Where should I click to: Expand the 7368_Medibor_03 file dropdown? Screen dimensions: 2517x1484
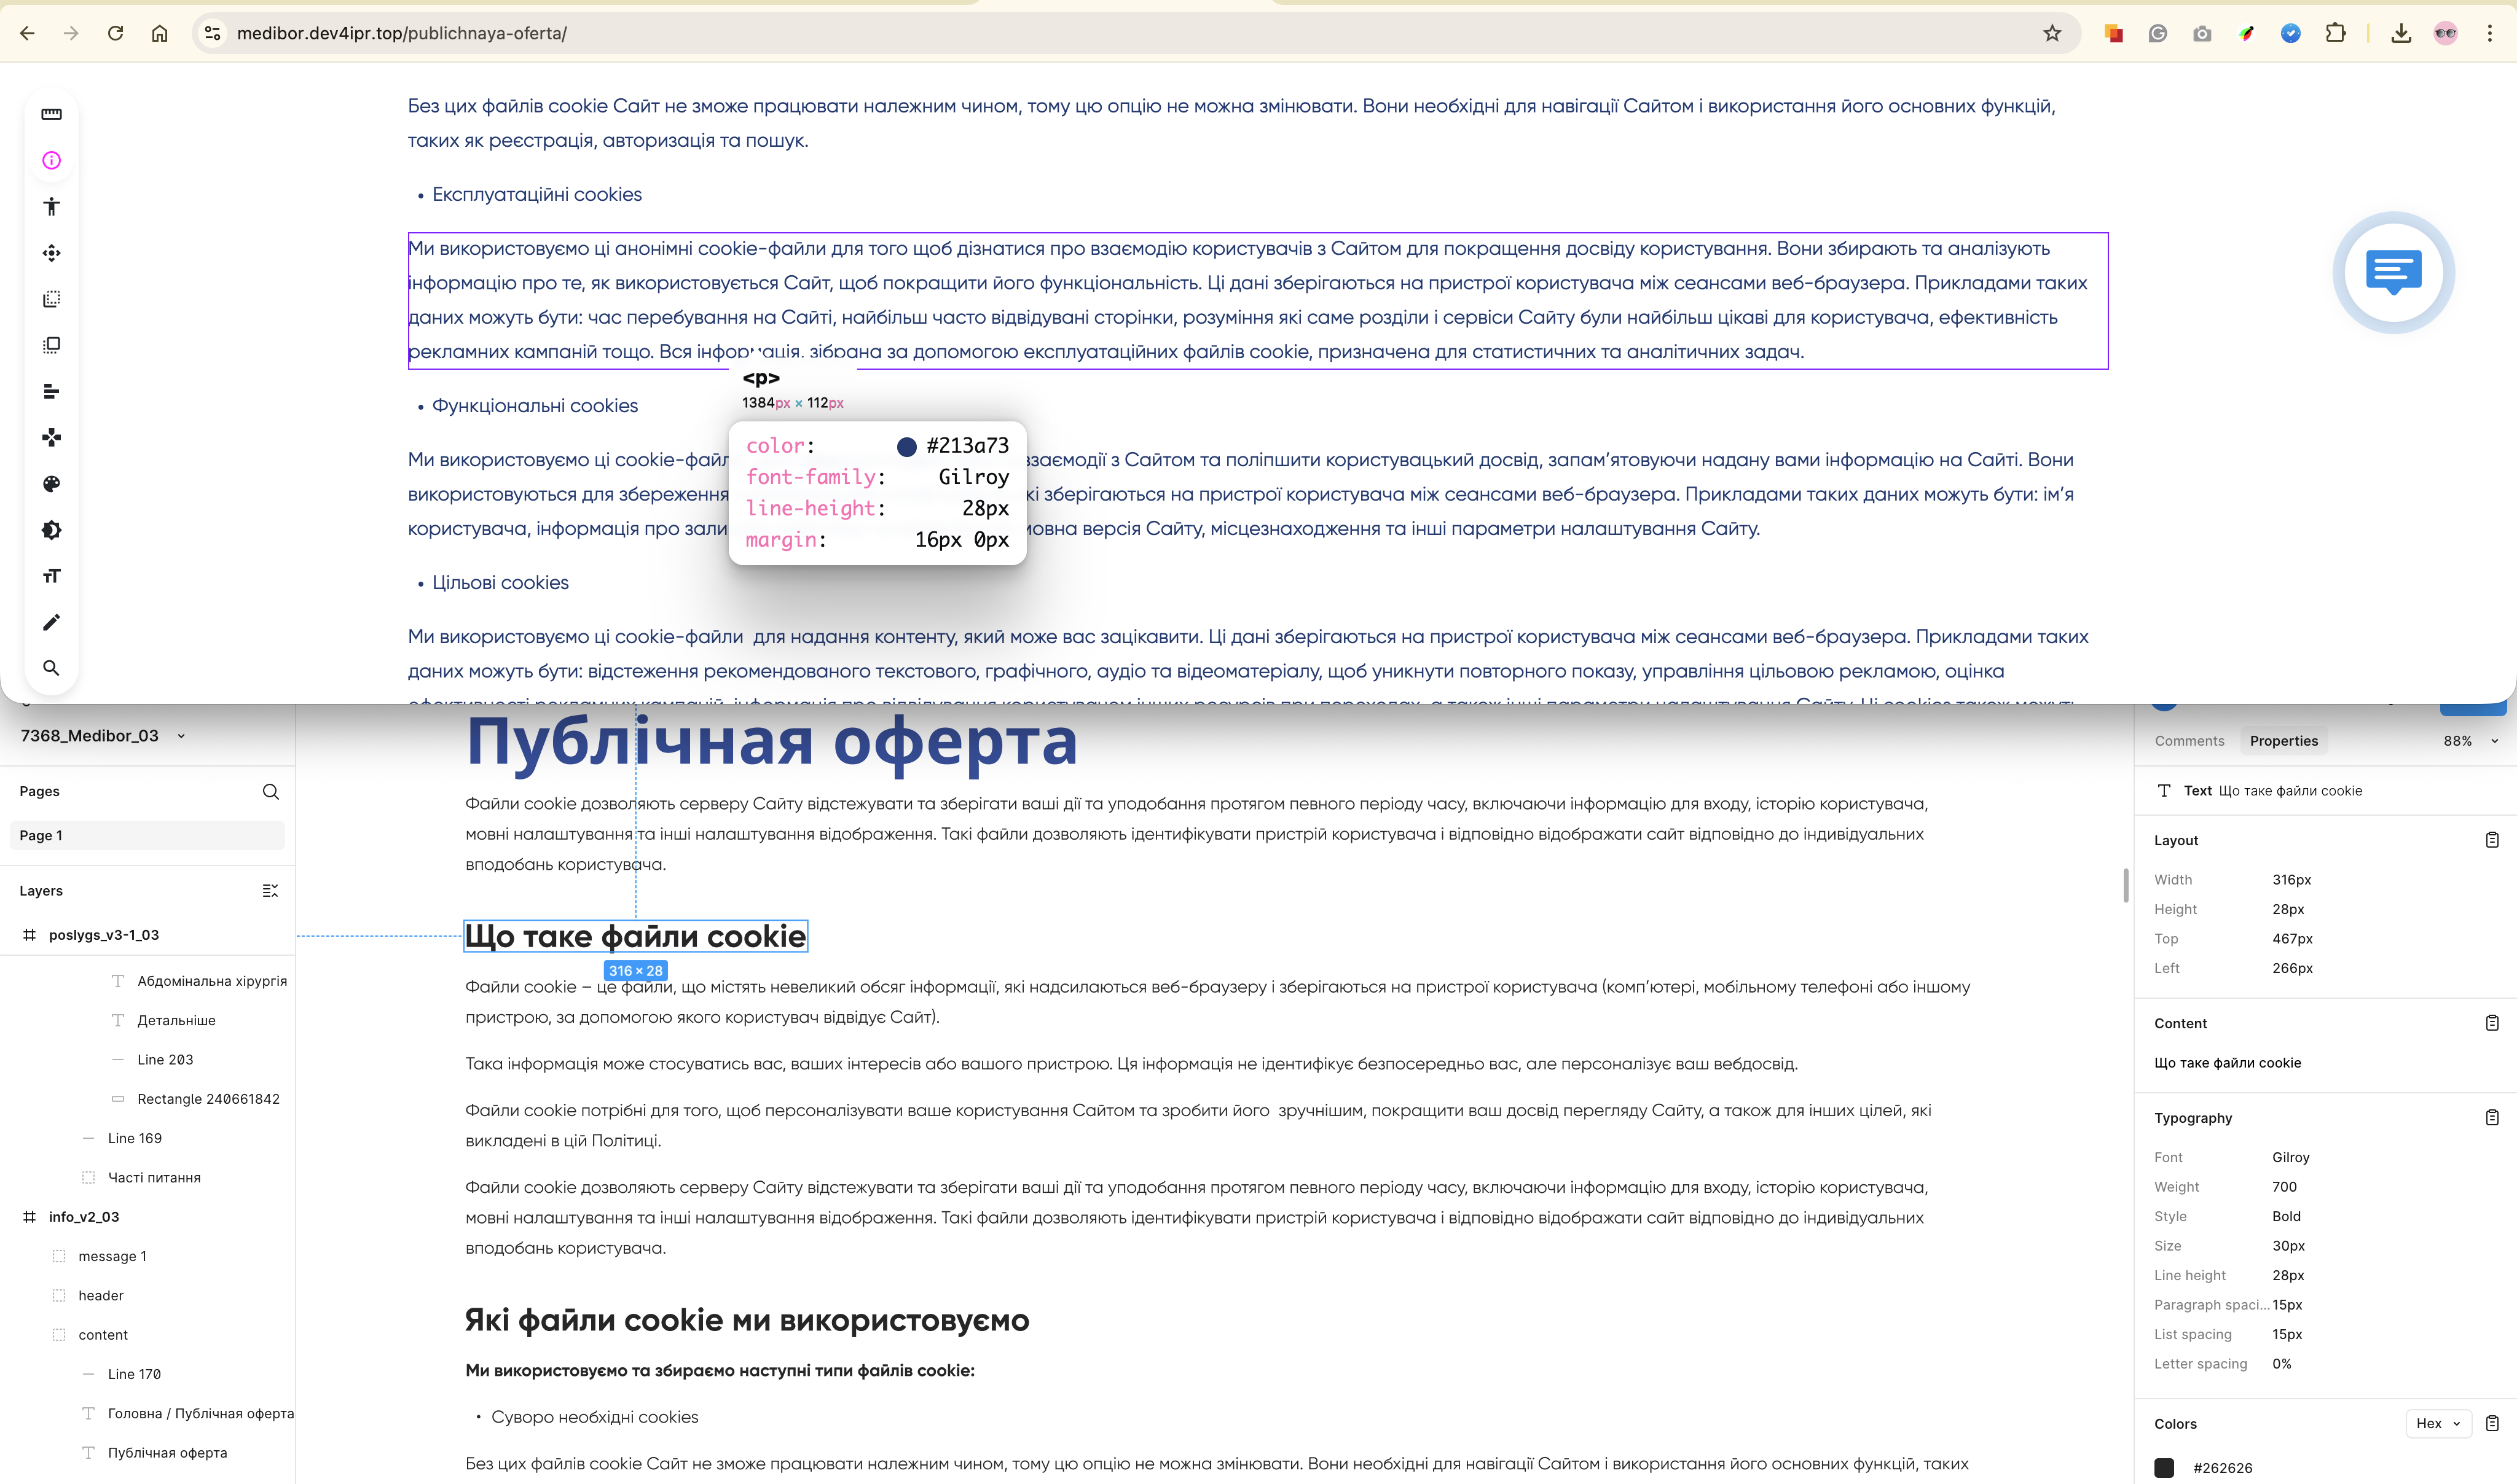point(181,736)
